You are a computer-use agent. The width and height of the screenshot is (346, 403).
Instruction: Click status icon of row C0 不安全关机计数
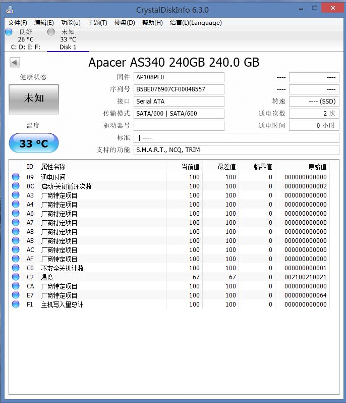tap(16, 268)
